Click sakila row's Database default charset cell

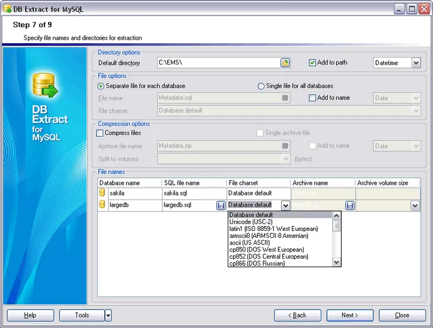pyautogui.click(x=259, y=193)
